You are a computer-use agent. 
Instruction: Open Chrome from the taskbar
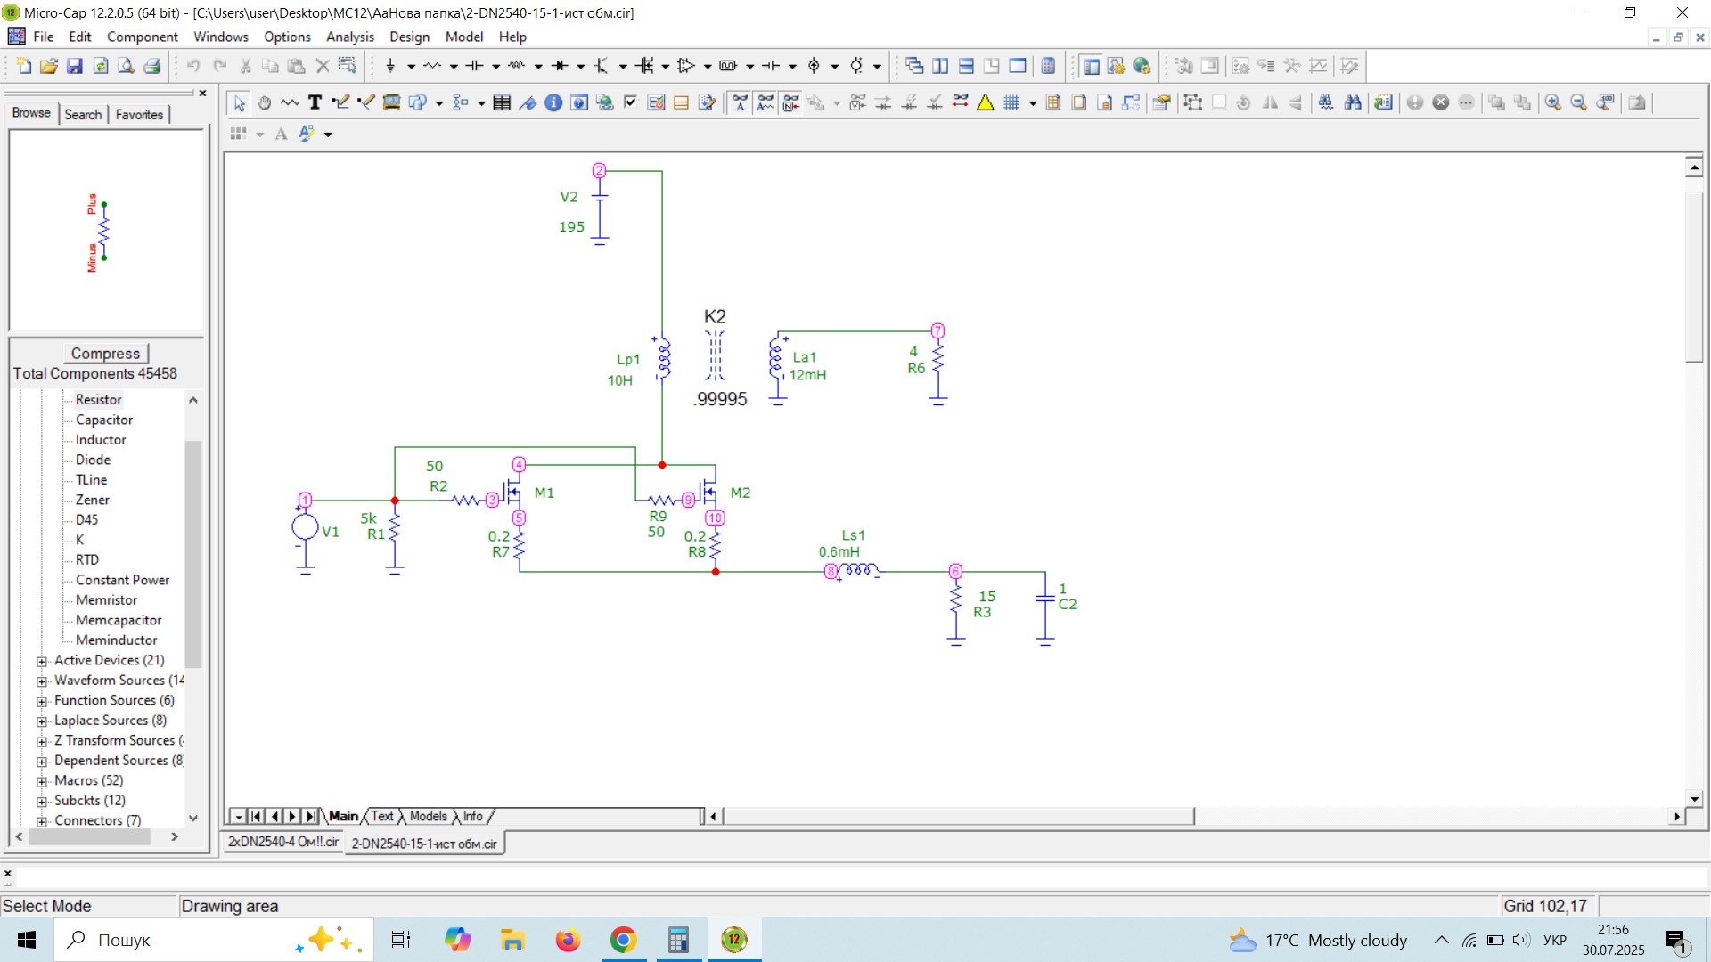click(x=623, y=940)
